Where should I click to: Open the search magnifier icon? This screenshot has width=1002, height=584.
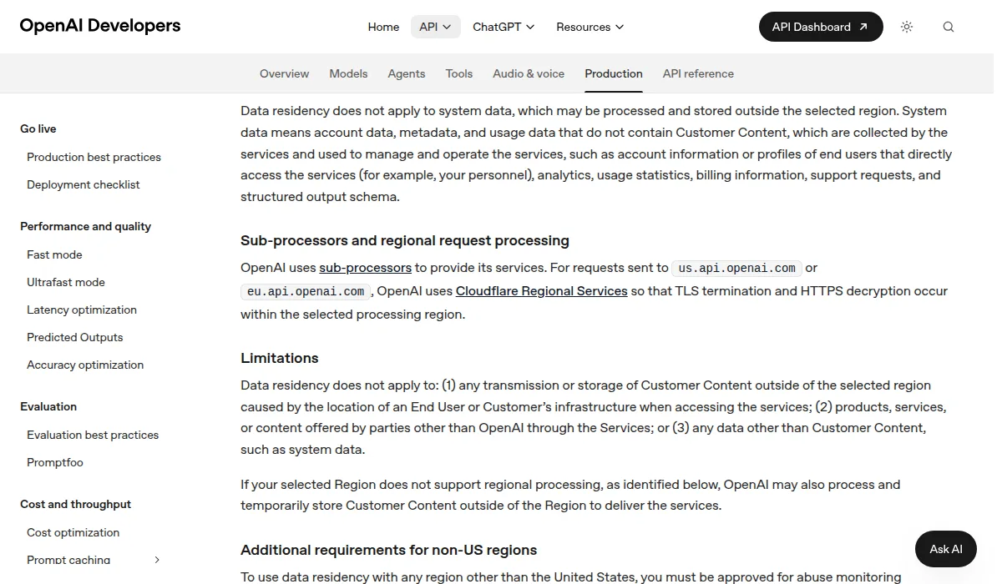pos(949,27)
